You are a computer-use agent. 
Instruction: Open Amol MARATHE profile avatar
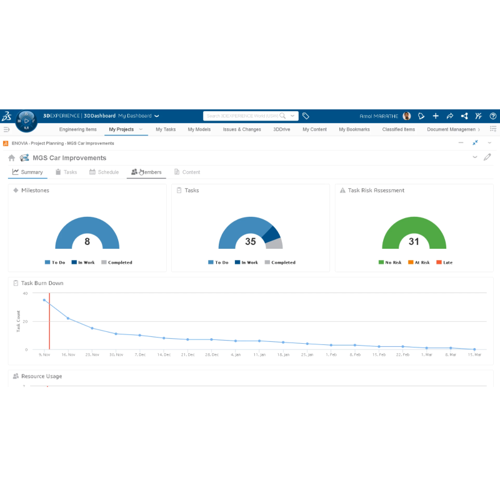407,116
